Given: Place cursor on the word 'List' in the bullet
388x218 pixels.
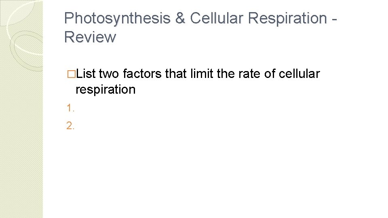Looking at the screenshot, I should click(x=86, y=73).
